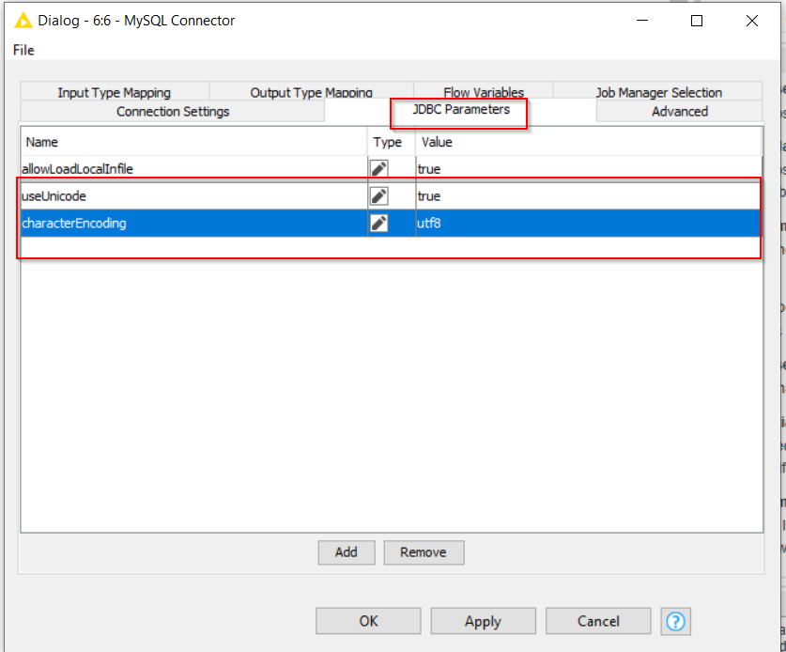786x652 pixels.
Task: Close the MySQL Connector dialog window
Action: click(752, 21)
